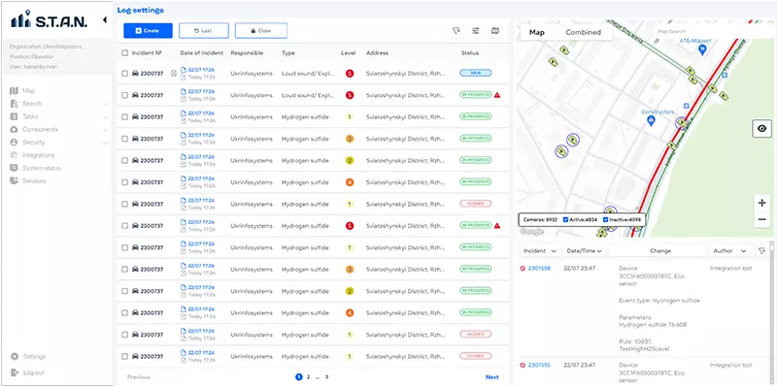The width and height of the screenshot is (777, 387).
Task: Clear filters icon in incident log toolbar
Action: pos(456,31)
